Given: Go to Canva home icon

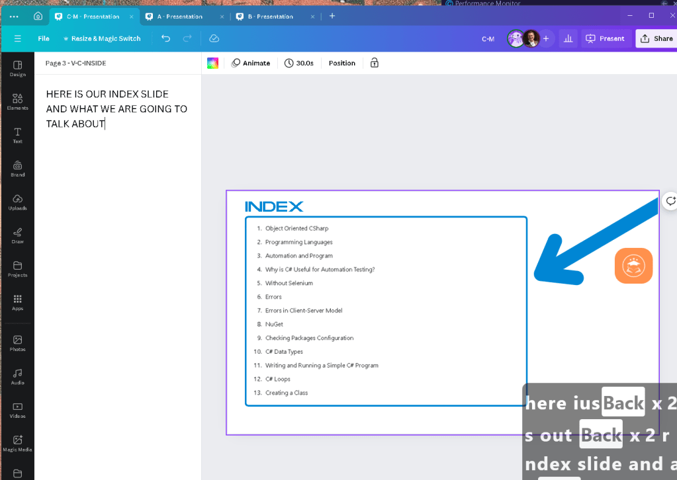Looking at the screenshot, I should [x=38, y=17].
